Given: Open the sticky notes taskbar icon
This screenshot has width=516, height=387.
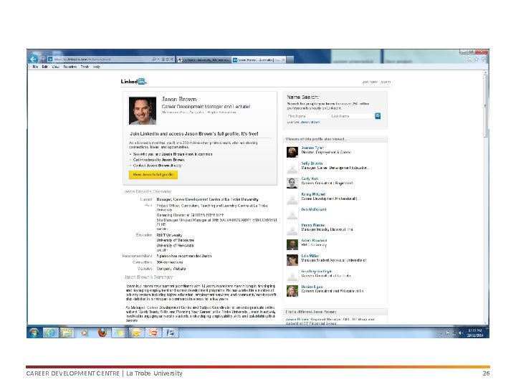Looking at the screenshot, I should (x=119, y=333).
